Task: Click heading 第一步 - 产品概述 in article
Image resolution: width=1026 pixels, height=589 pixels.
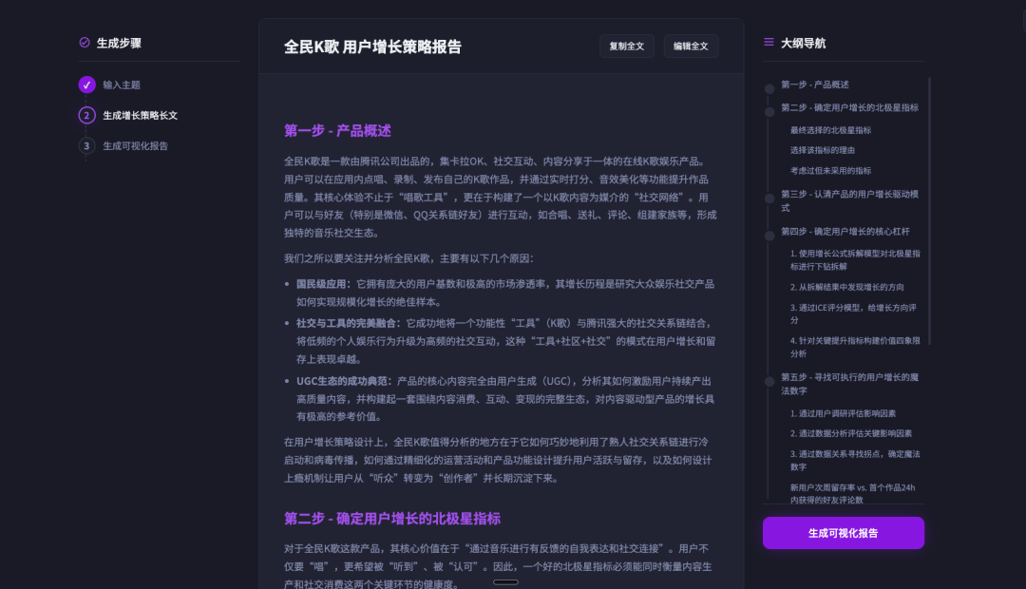Action: [x=337, y=130]
